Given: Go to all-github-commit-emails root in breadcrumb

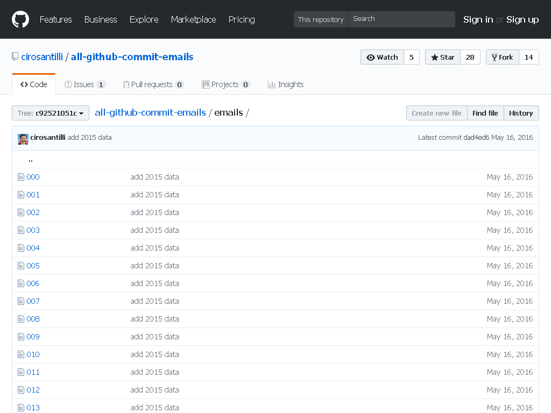Looking at the screenshot, I should 151,112.
